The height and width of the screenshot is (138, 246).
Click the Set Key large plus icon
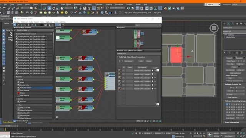click(x=210, y=134)
